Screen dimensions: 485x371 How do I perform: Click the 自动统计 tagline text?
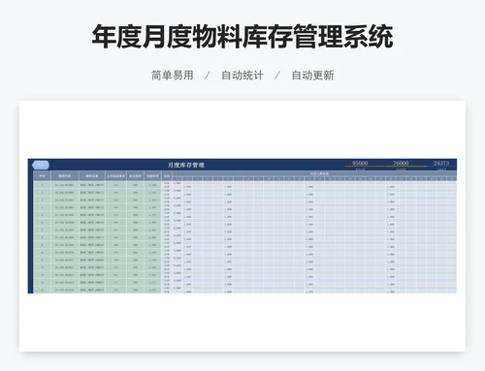(x=242, y=76)
